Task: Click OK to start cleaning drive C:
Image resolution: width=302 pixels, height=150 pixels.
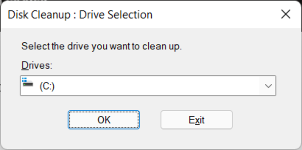Action: (x=104, y=120)
